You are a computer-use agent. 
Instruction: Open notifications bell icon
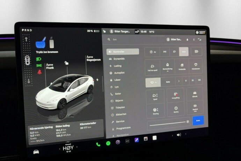click(187, 40)
